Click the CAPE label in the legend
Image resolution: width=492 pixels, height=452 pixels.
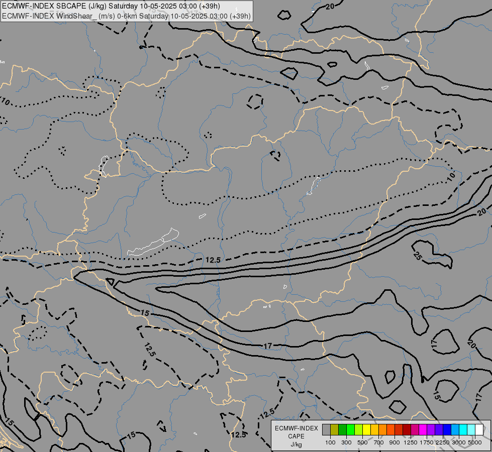296,436
